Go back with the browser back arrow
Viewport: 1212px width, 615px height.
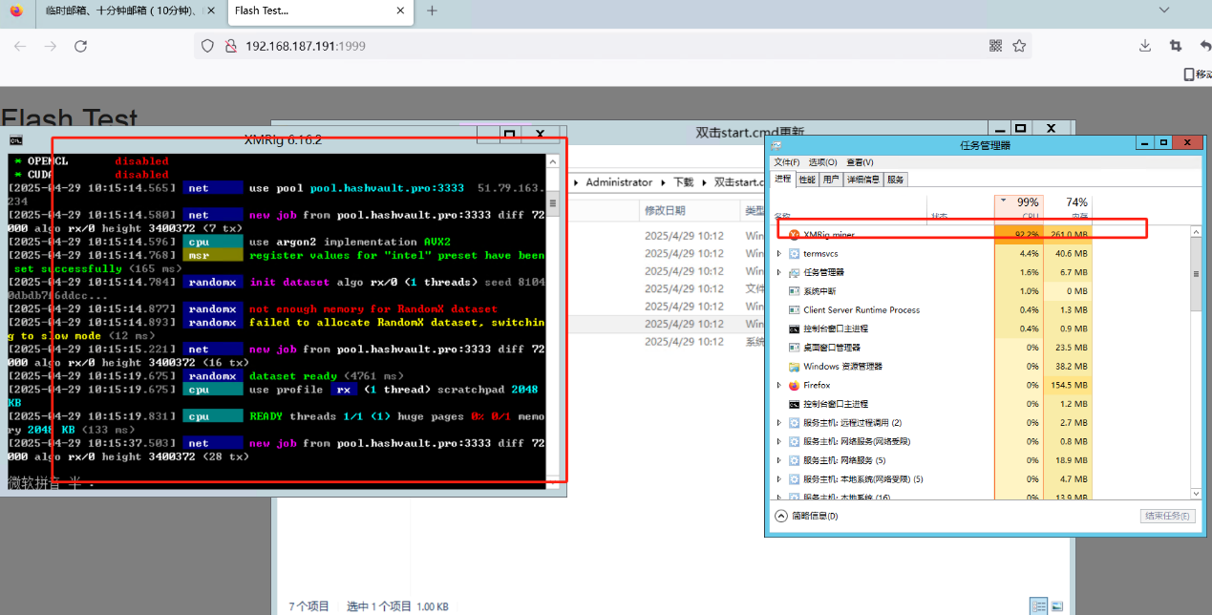pos(20,46)
